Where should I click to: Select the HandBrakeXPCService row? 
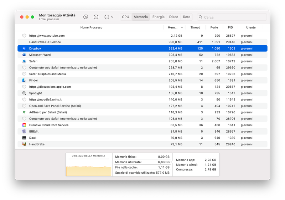tap(142, 42)
